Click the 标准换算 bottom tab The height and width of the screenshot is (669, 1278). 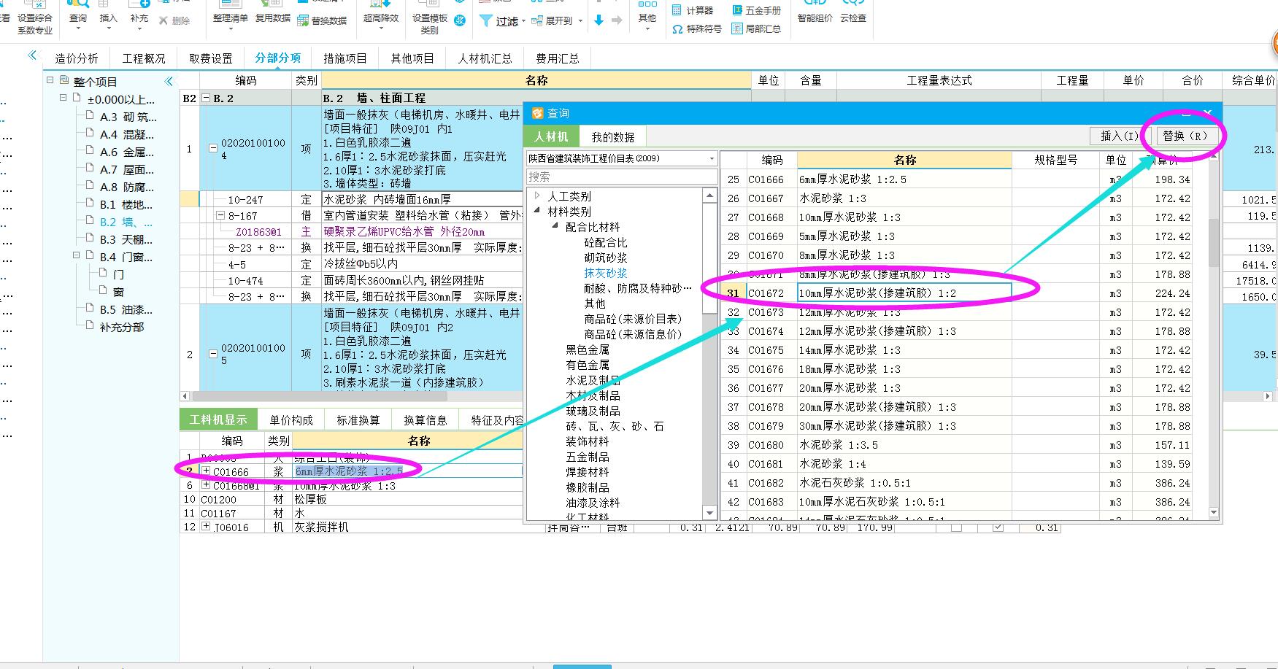click(x=358, y=420)
